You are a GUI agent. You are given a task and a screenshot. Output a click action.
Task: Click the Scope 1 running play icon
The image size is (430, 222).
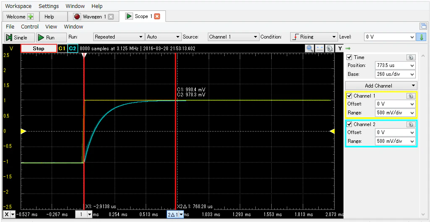128,16
